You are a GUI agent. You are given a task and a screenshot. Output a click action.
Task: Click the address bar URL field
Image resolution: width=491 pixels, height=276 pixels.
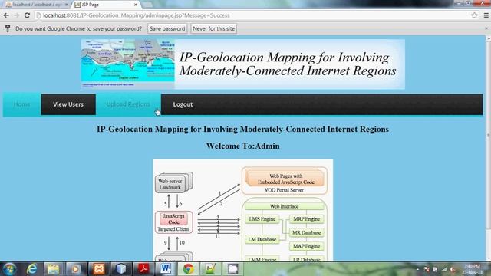[251, 15]
